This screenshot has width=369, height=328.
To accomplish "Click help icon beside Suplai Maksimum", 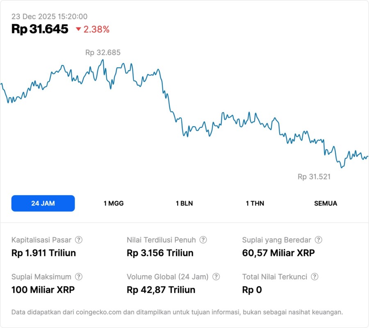I will coord(79,277).
